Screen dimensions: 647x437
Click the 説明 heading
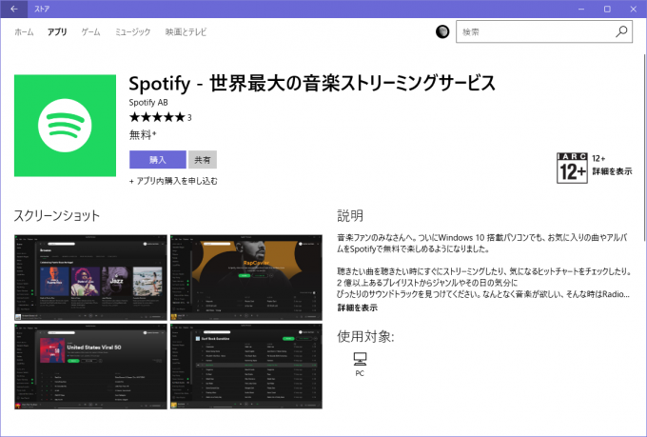(x=350, y=215)
